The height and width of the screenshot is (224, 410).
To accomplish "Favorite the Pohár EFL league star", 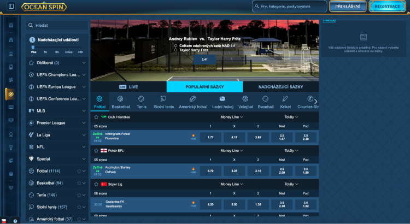I will [x=96, y=151].
